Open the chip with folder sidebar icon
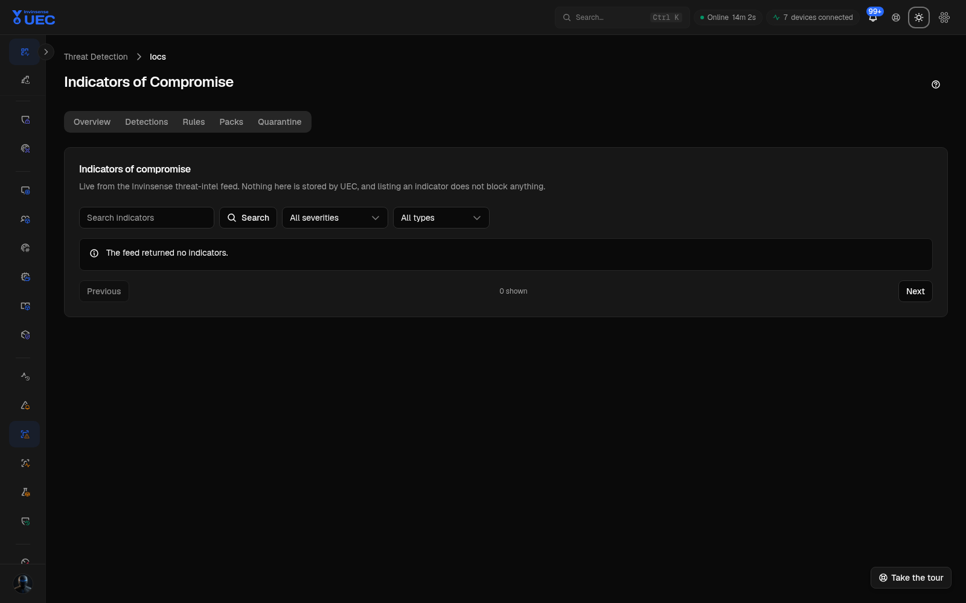Viewport: 966px width, 603px height. click(x=25, y=277)
